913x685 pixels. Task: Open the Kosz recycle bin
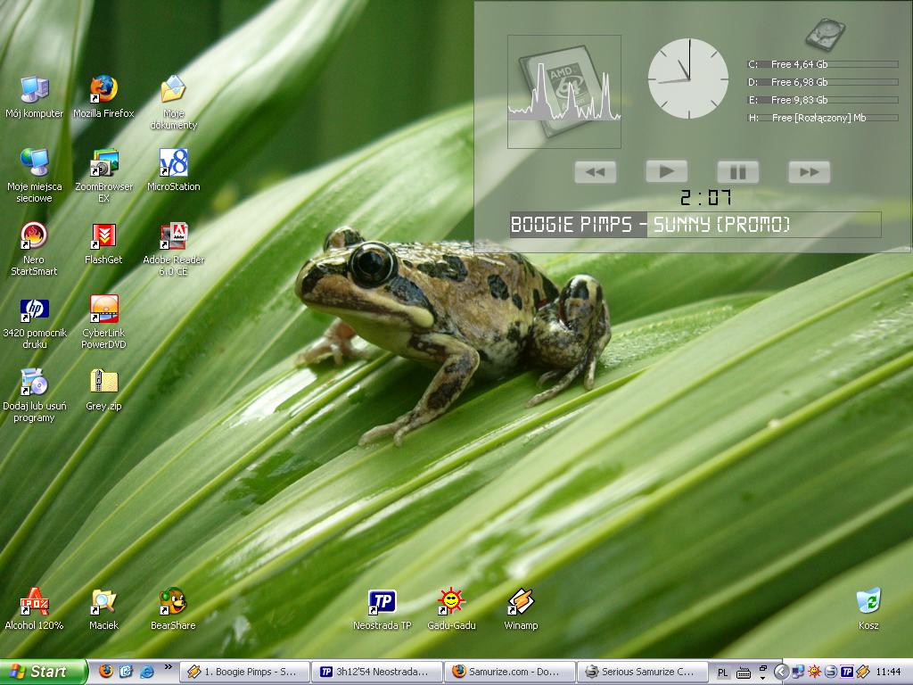(868, 602)
